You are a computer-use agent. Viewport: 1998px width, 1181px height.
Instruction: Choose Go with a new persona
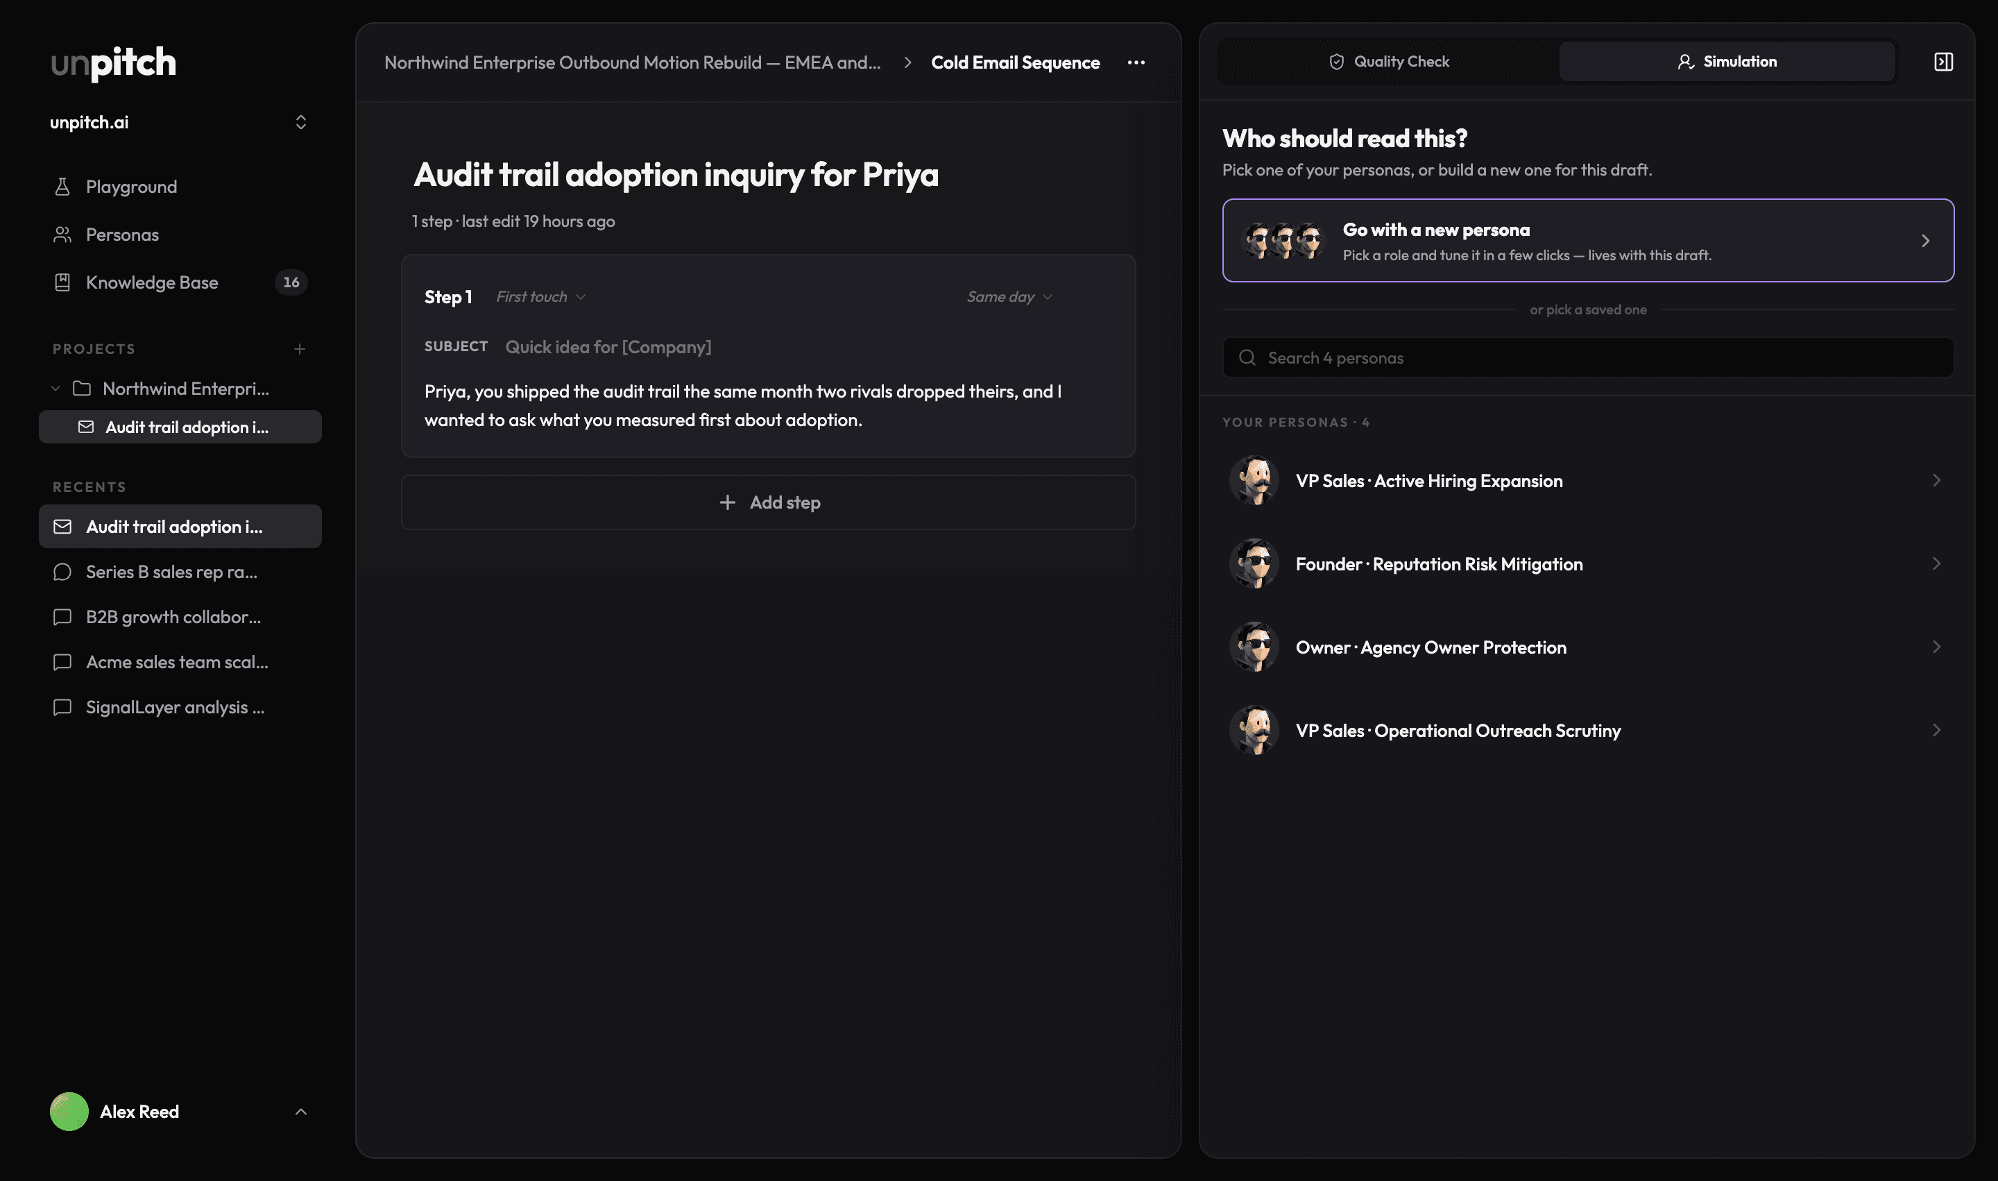[x=1588, y=240]
